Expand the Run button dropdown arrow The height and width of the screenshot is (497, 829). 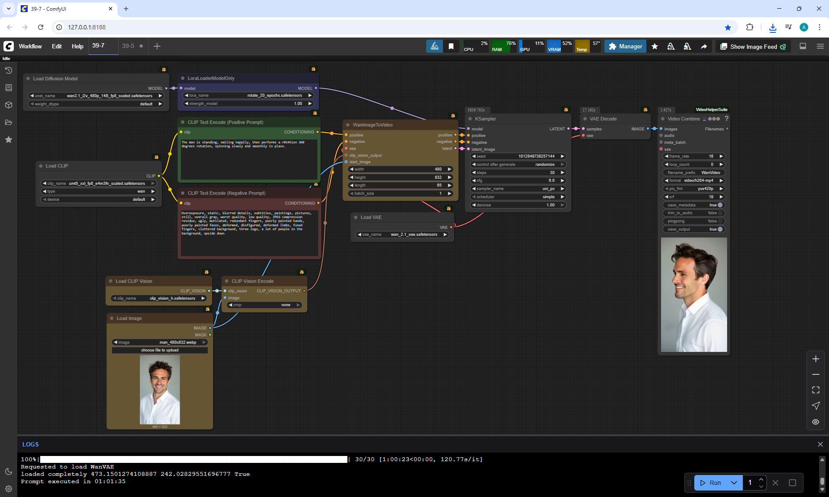tap(734, 483)
